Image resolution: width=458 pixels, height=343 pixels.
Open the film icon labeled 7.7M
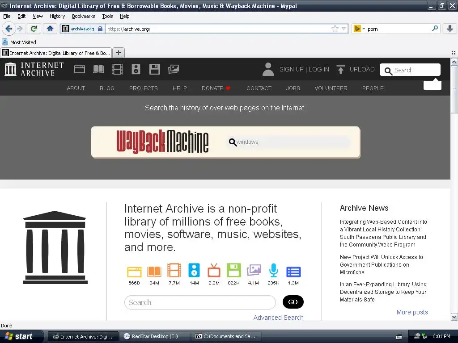[x=174, y=270]
